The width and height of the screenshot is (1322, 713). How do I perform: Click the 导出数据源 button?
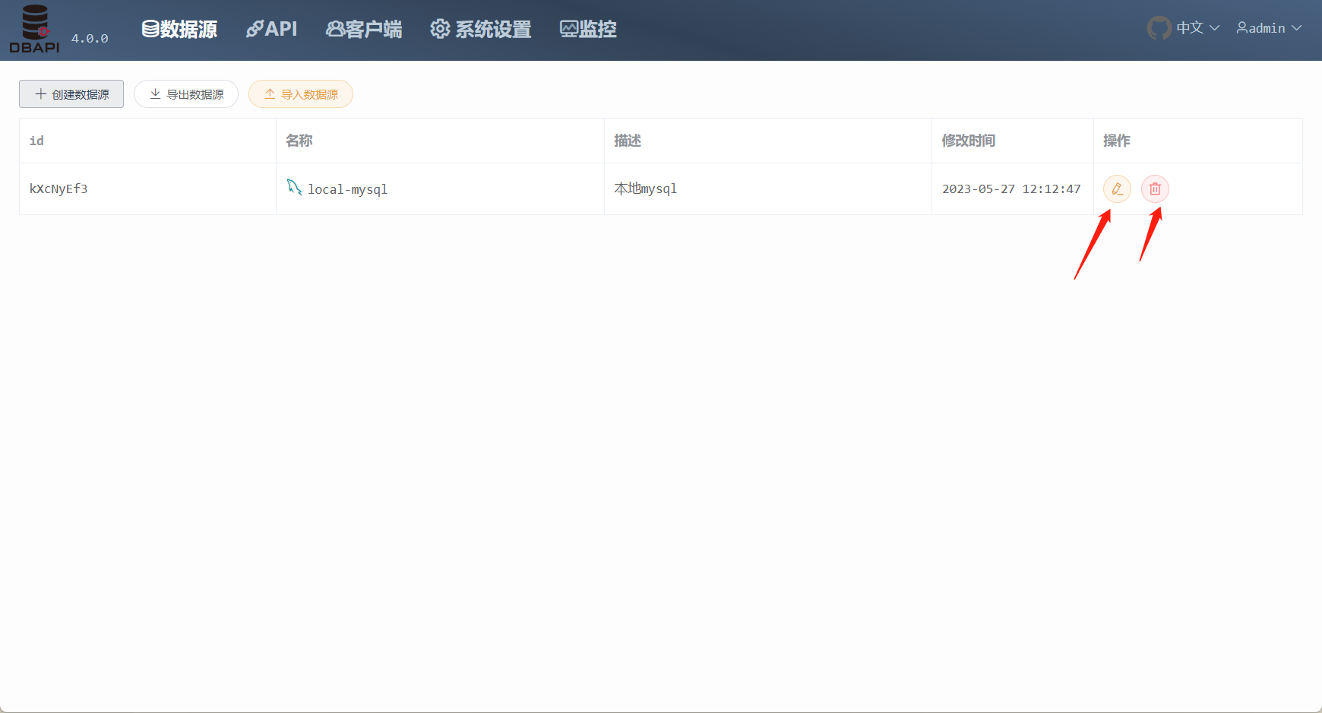(186, 94)
